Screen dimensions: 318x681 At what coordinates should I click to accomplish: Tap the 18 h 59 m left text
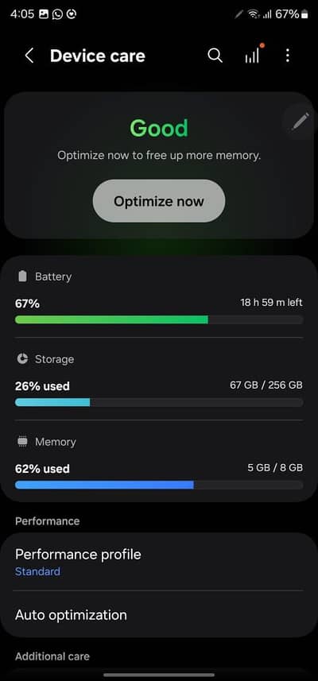point(272,302)
